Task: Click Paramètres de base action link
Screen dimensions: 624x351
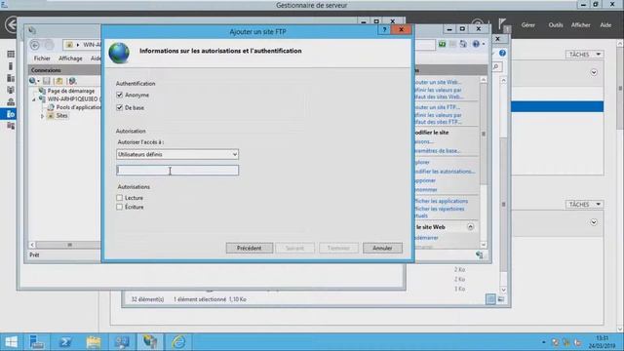Action: [x=438, y=151]
